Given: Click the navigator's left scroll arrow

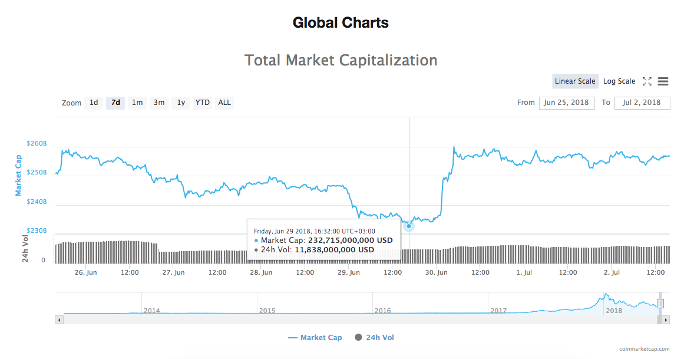Looking at the screenshot, I should [59, 320].
